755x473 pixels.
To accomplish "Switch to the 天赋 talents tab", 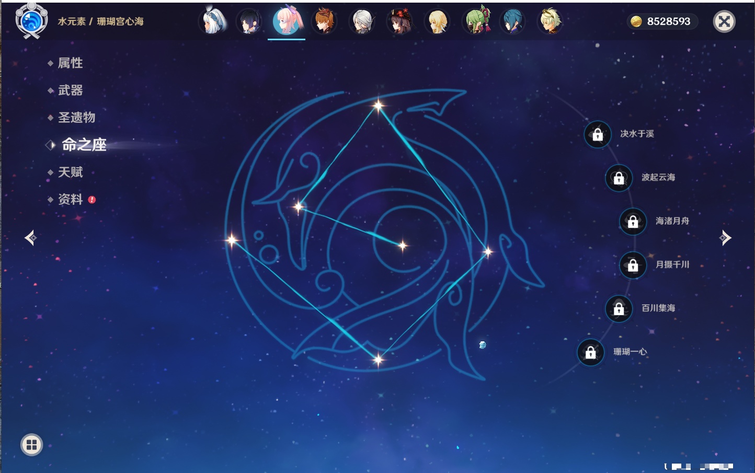I will coord(70,172).
